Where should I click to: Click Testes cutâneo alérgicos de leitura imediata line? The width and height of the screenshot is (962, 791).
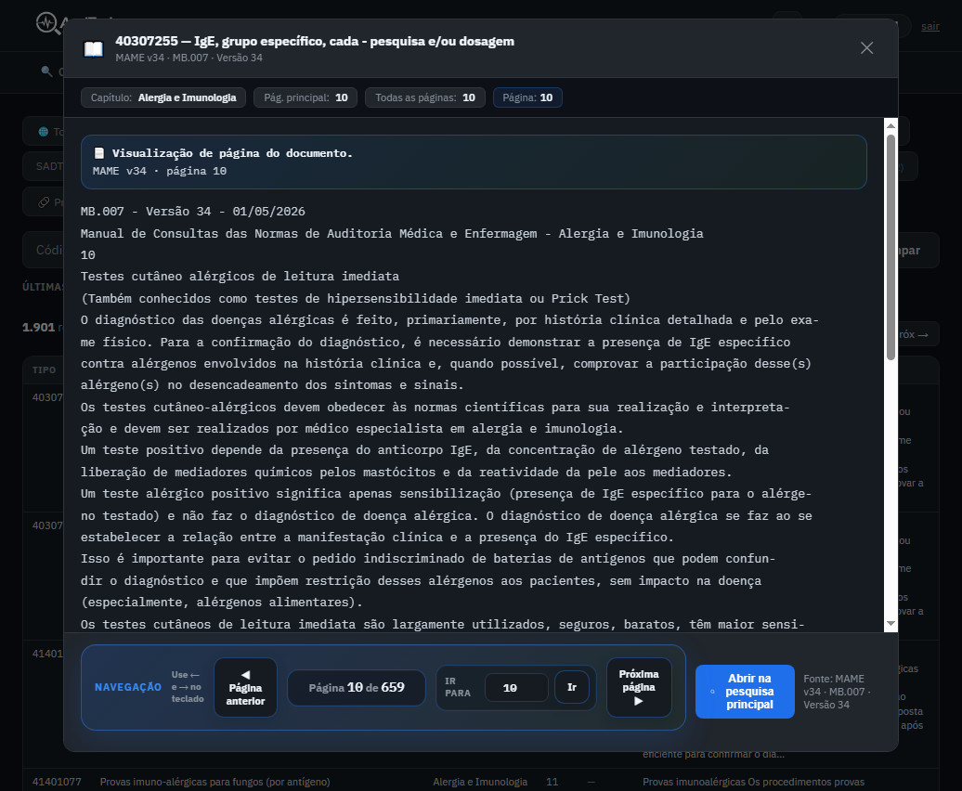click(240, 277)
